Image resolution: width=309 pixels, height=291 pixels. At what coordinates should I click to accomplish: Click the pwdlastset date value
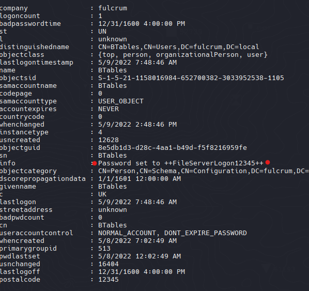point(140,256)
